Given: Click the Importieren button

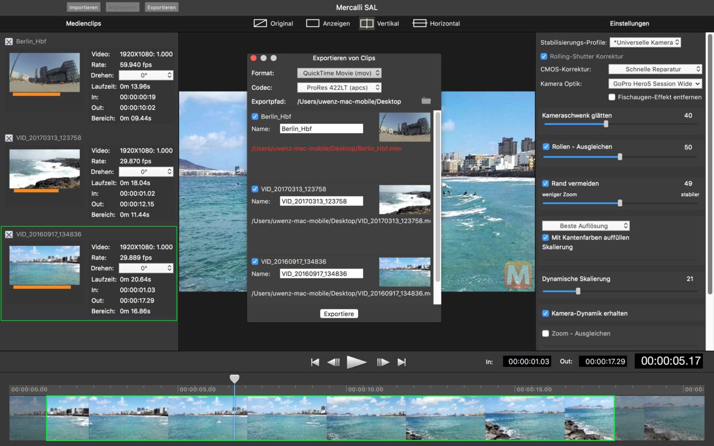Looking at the screenshot, I should (x=84, y=7).
